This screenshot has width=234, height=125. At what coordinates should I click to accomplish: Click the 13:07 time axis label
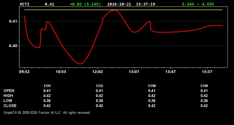coord(134,72)
